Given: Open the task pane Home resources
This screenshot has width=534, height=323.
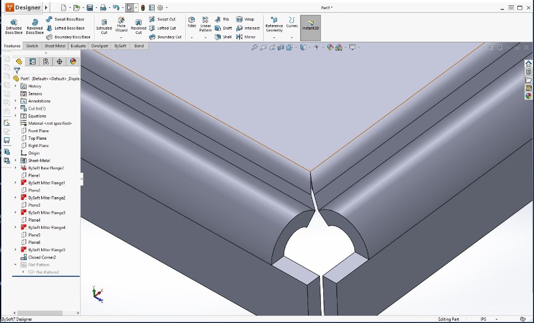Looking at the screenshot, I should 528,64.
